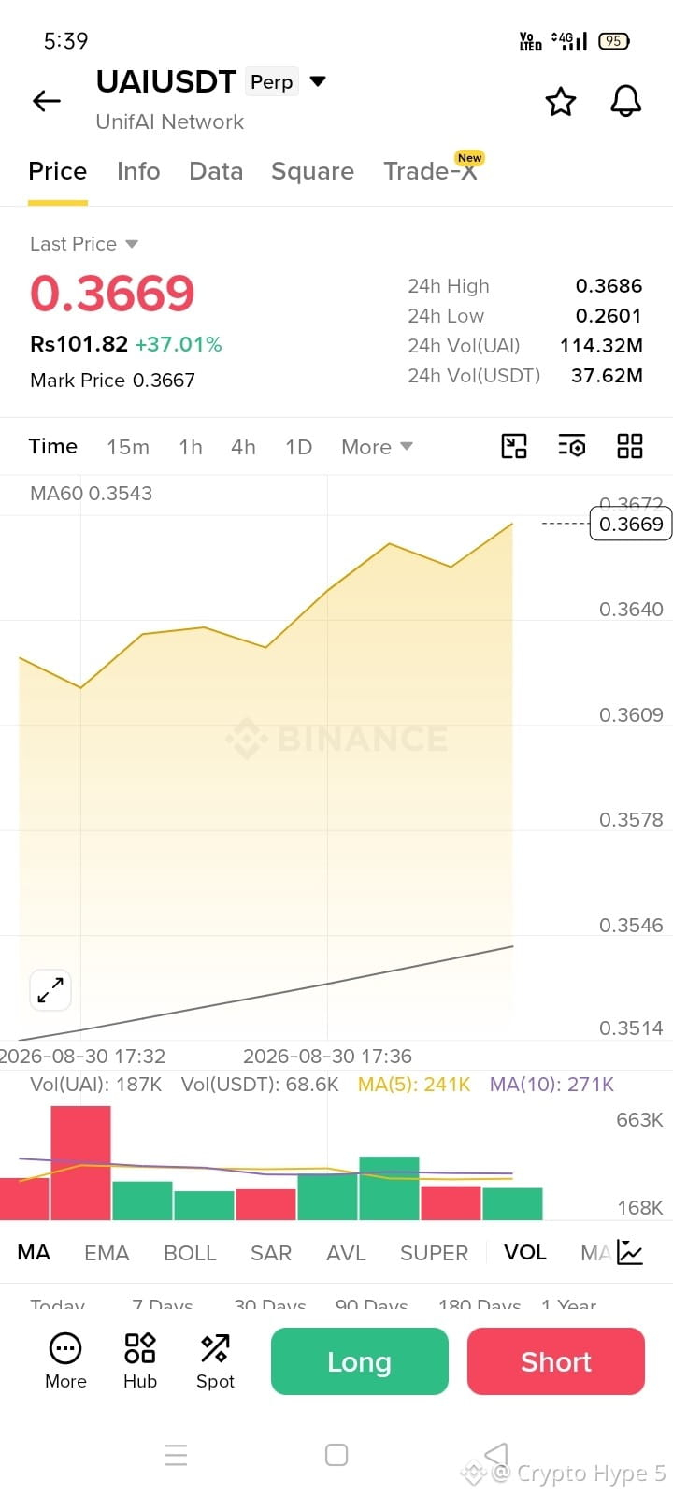Open the chart layout grid icon
This screenshot has width=673, height=1496.
coord(630,446)
